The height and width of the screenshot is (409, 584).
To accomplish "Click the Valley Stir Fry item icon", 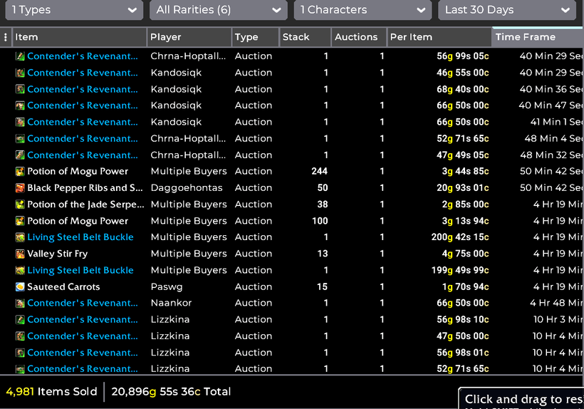I will [20, 254].
